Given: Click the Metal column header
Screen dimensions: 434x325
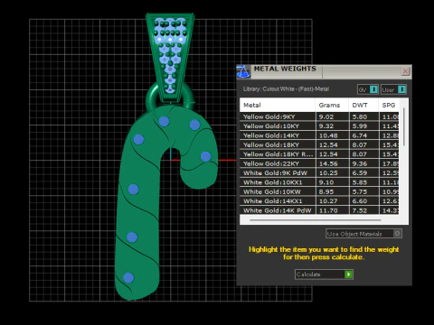Looking at the screenshot, I should pyautogui.click(x=278, y=105).
